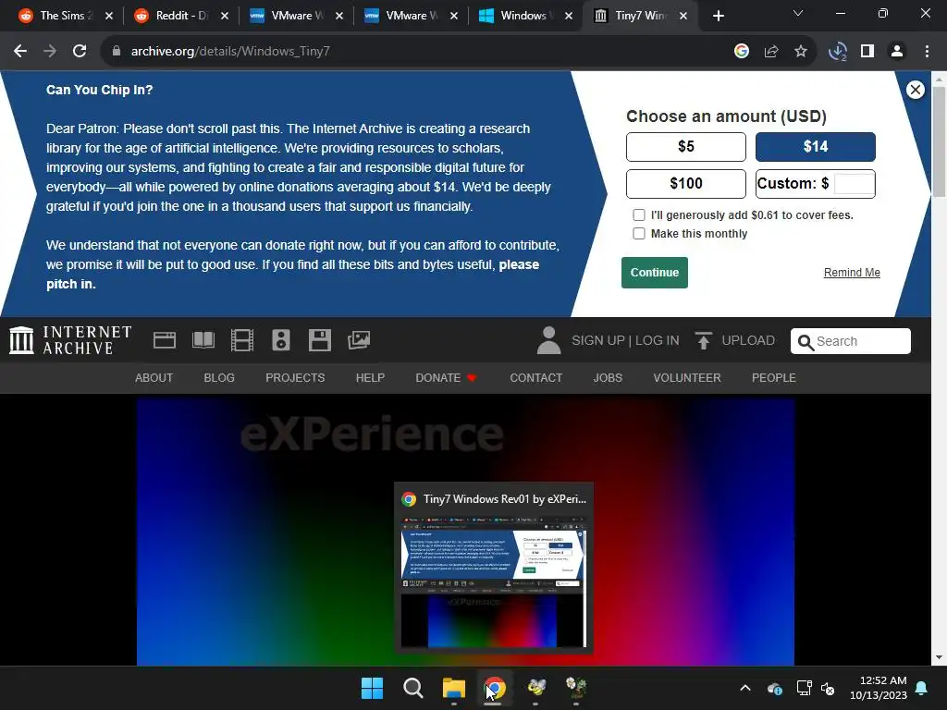Switch to the Windows tab
The image size is (947, 710).
(526, 16)
